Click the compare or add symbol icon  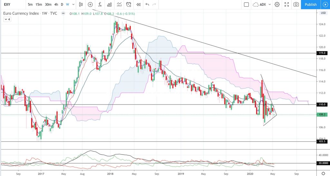(x=90, y=5)
